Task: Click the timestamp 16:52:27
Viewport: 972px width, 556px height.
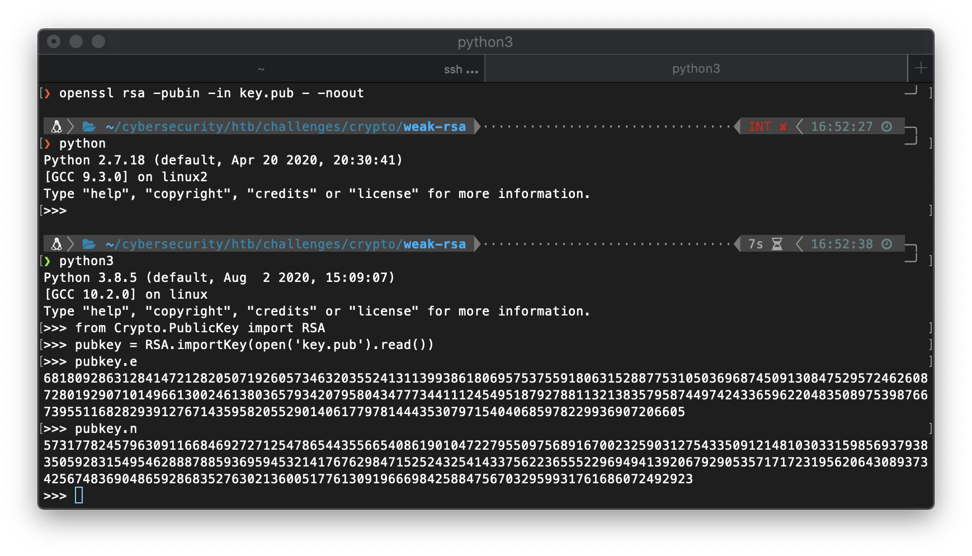Action: click(842, 127)
